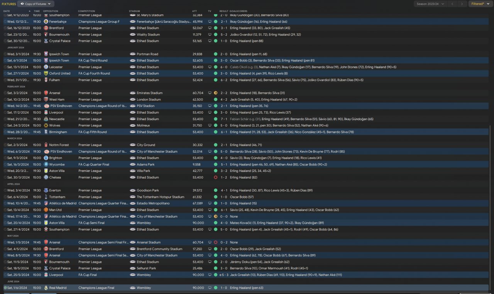Click the Birmingham club crest
This screenshot has height=294, width=494.
pyautogui.click(x=46, y=132)
